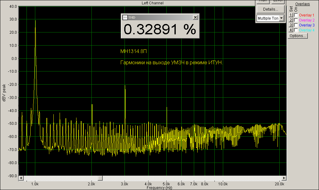
Task: Expand the Multiple Ton dropdown
Action: [x=282, y=18]
